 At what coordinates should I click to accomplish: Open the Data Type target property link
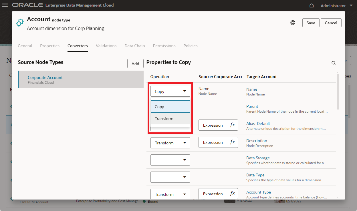tap(255, 175)
